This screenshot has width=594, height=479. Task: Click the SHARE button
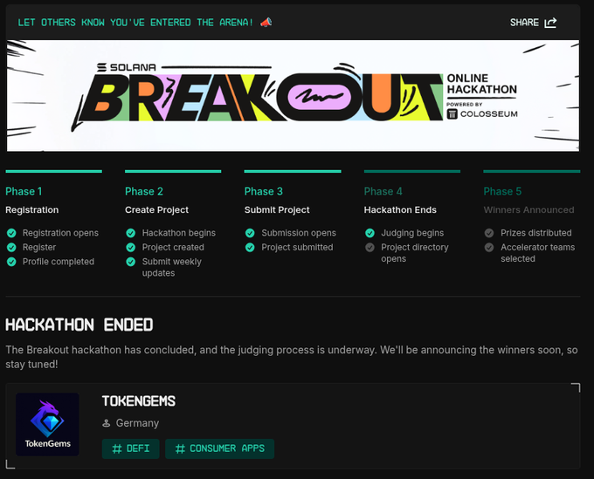(x=533, y=23)
